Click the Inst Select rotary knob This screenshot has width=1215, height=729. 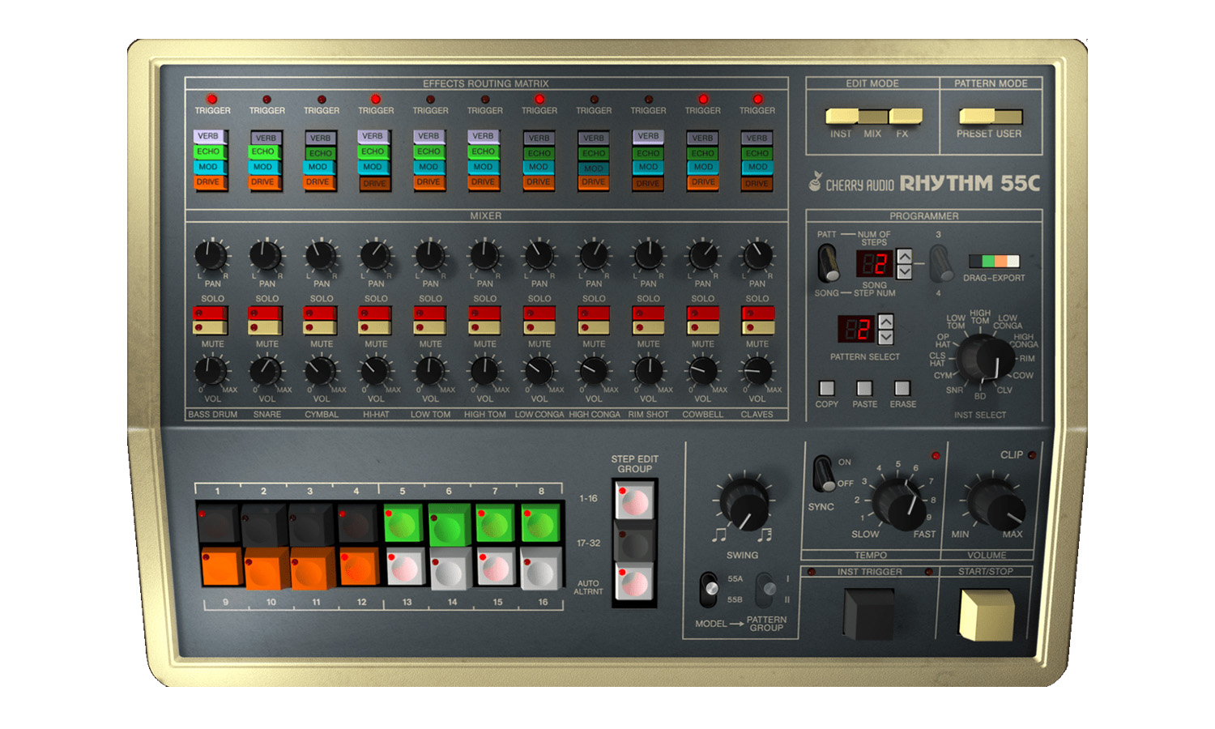pyautogui.click(x=986, y=359)
